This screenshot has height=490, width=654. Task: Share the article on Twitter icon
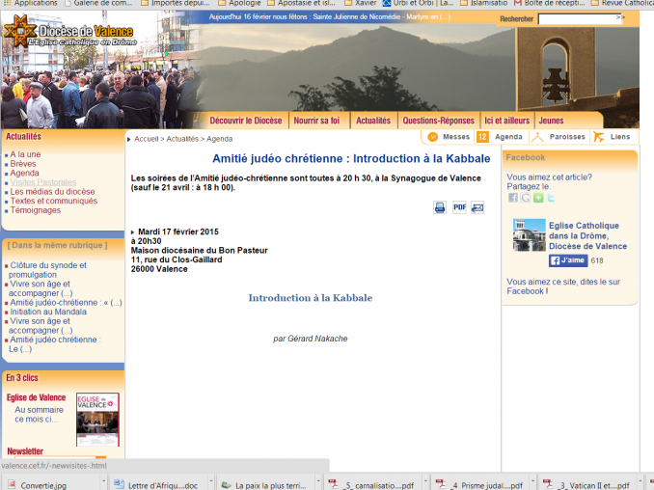(x=551, y=198)
